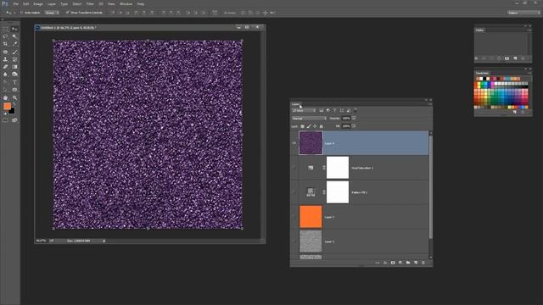Screen dimensions: 543x305
Task: Select the Quick Selection tool
Action: [14, 36]
